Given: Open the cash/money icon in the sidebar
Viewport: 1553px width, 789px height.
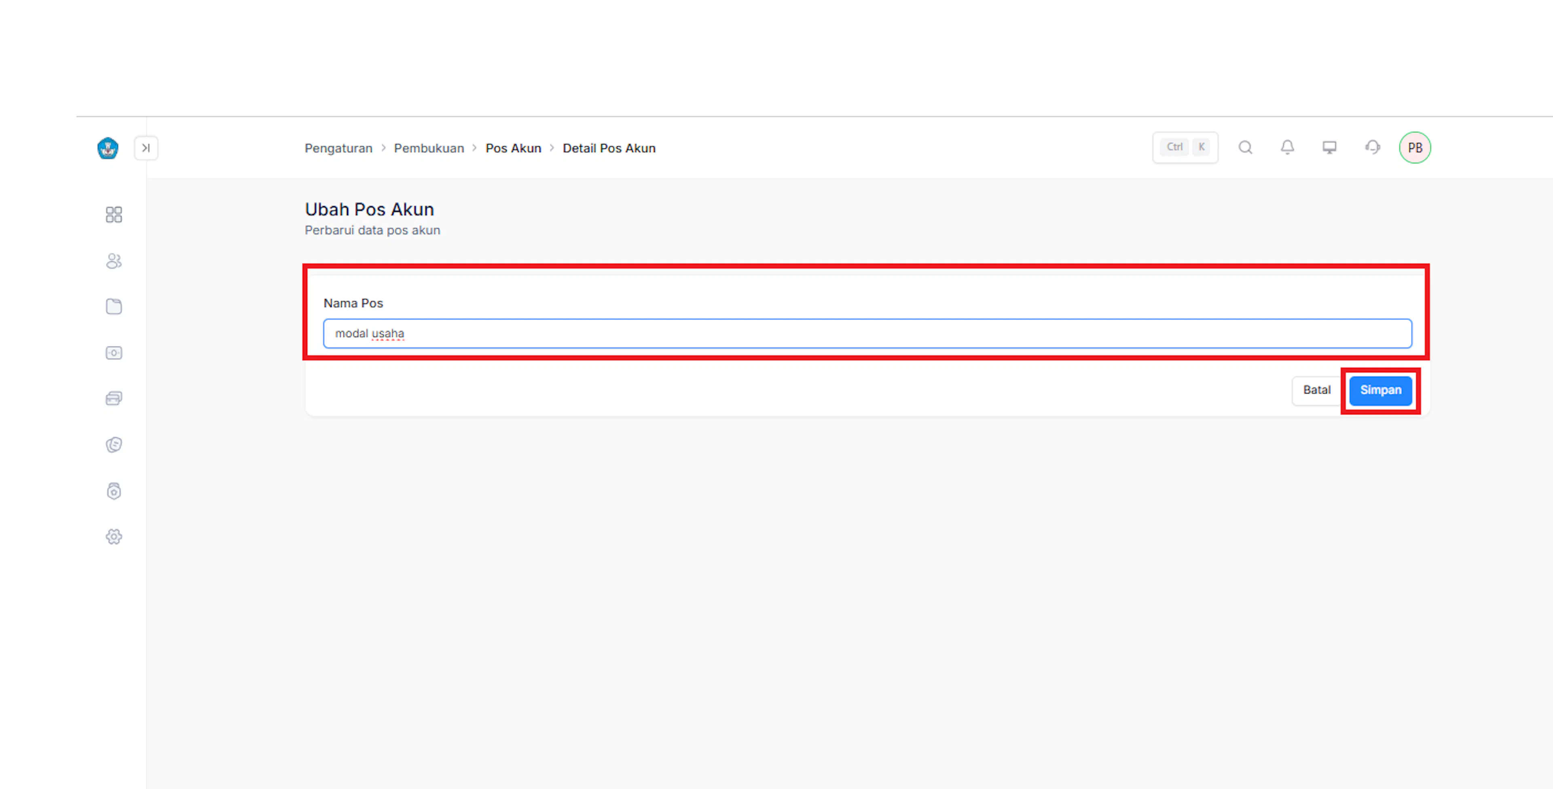Looking at the screenshot, I should 114,353.
